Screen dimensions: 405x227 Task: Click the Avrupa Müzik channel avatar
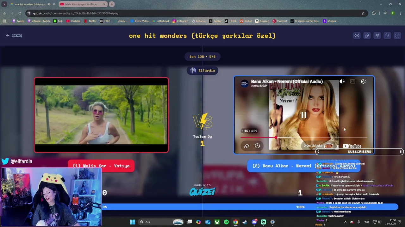(x=244, y=84)
